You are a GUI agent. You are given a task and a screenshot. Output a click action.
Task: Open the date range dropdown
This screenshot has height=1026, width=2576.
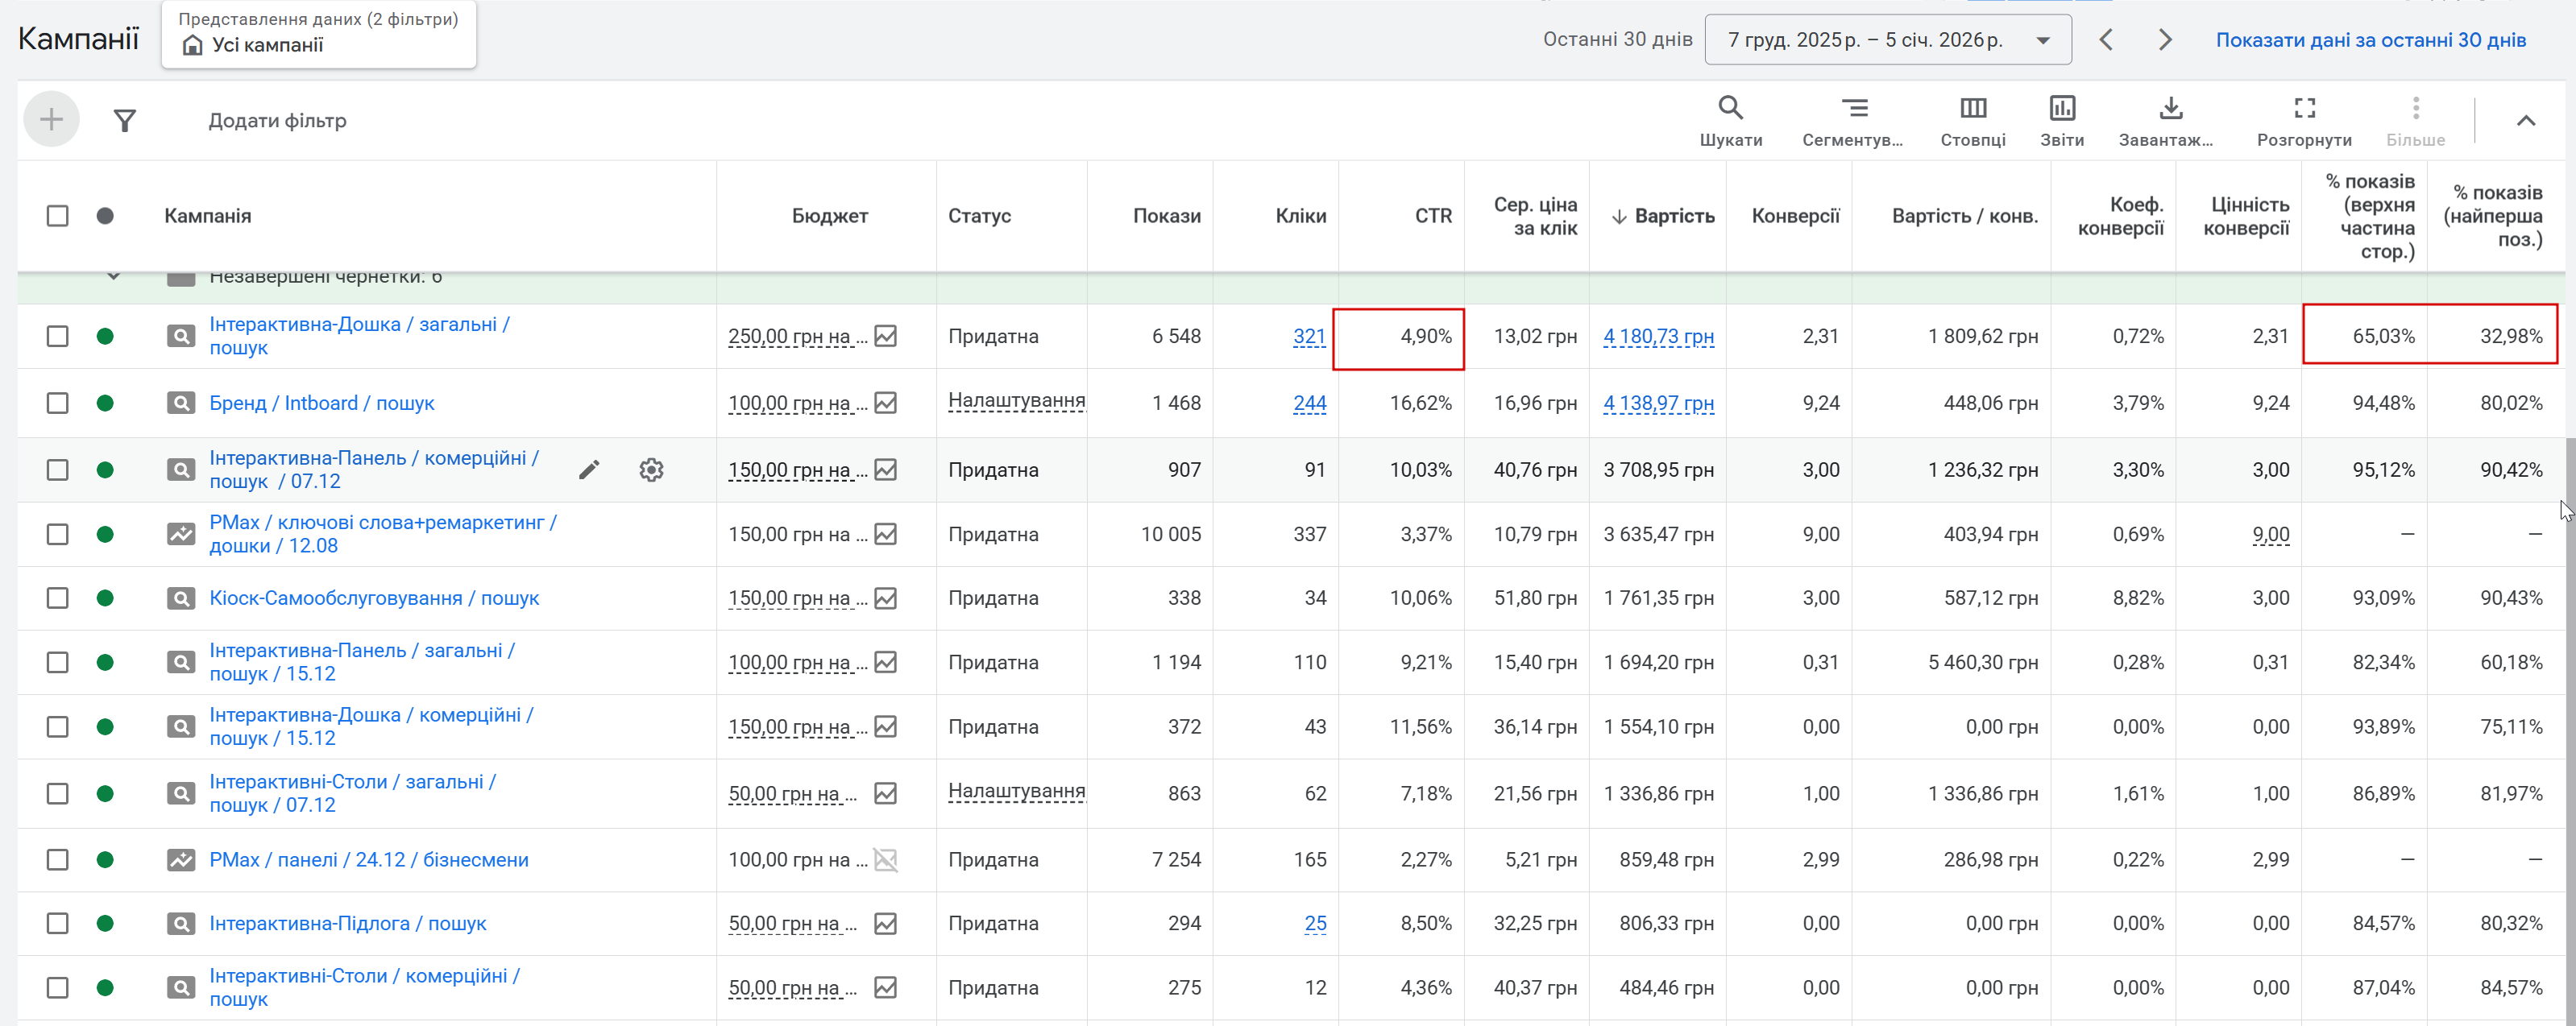click(1887, 40)
